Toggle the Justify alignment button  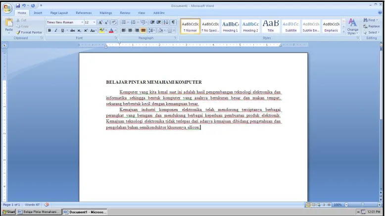143,31
